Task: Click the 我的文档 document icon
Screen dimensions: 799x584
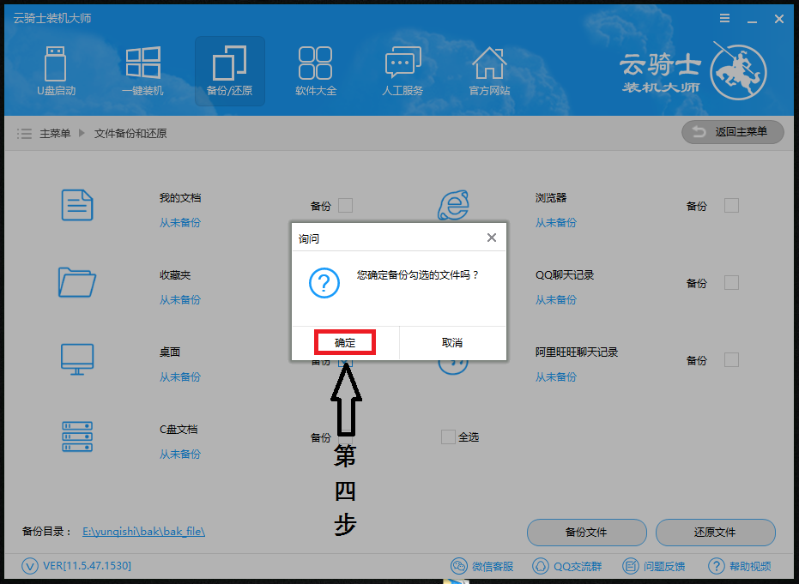Action: 77,205
